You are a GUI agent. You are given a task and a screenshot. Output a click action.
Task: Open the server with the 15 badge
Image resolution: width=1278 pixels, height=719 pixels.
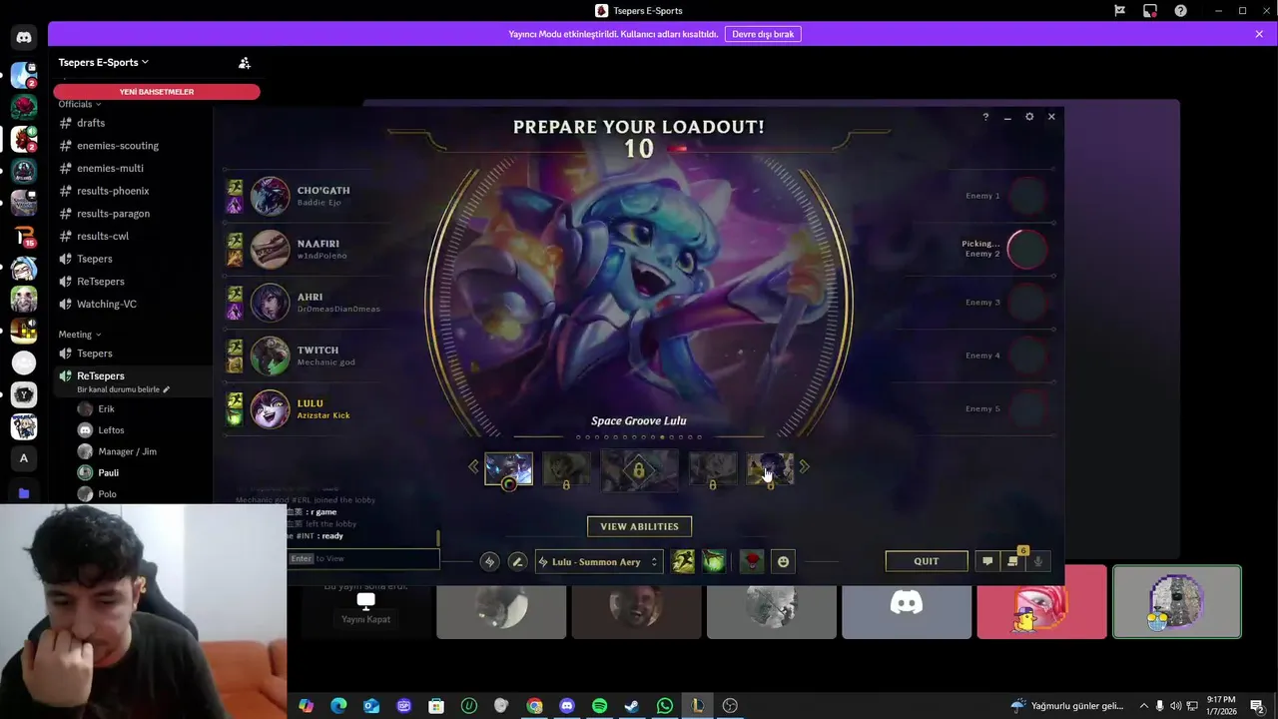24,236
